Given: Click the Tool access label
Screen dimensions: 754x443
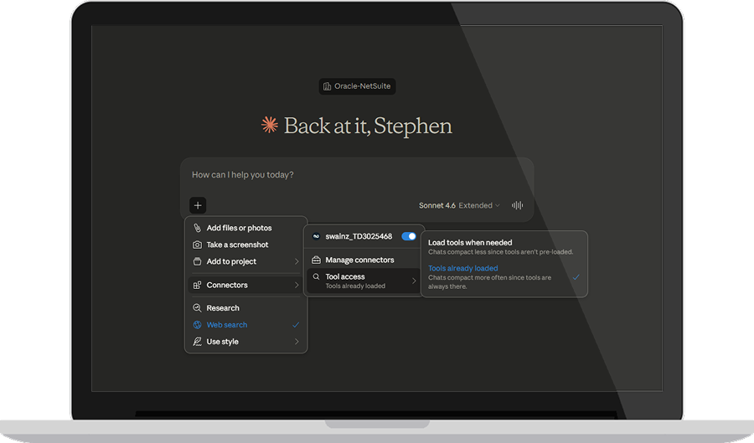Looking at the screenshot, I should click(345, 276).
